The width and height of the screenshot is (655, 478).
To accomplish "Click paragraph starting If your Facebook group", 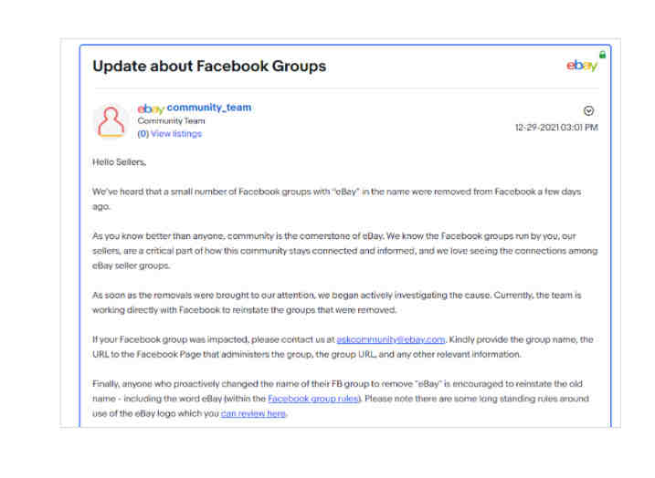I will [343, 347].
